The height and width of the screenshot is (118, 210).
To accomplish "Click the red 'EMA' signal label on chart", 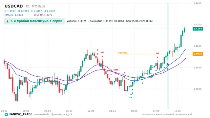I will click(116, 70).
